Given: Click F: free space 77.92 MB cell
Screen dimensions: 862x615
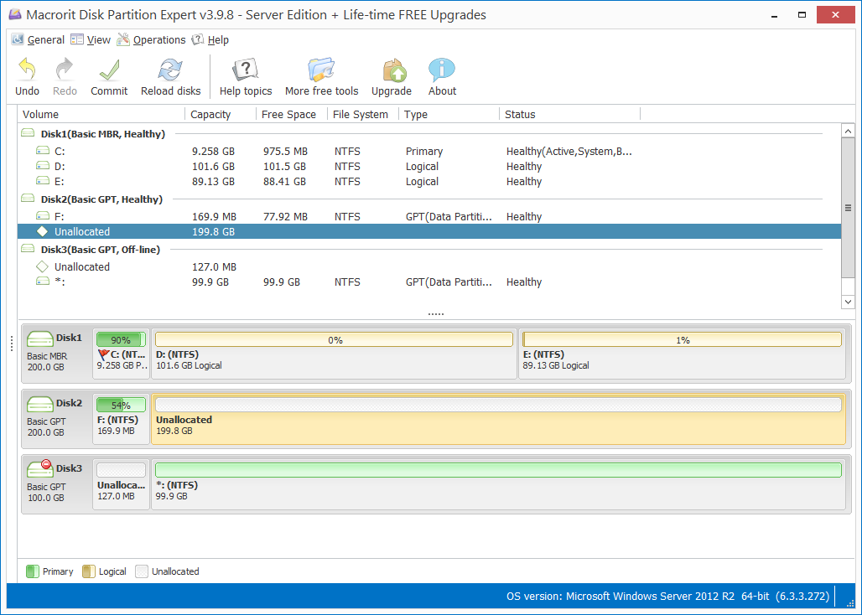Looking at the screenshot, I should pyautogui.click(x=285, y=216).
